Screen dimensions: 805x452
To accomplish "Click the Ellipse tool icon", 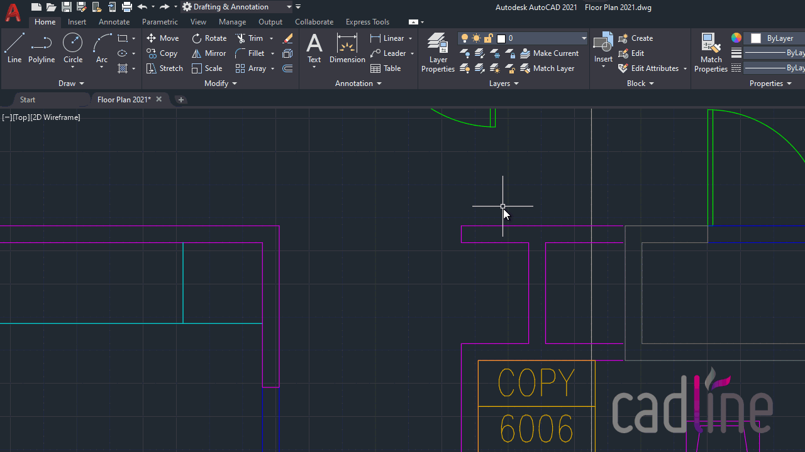I will tap(123, 53).
